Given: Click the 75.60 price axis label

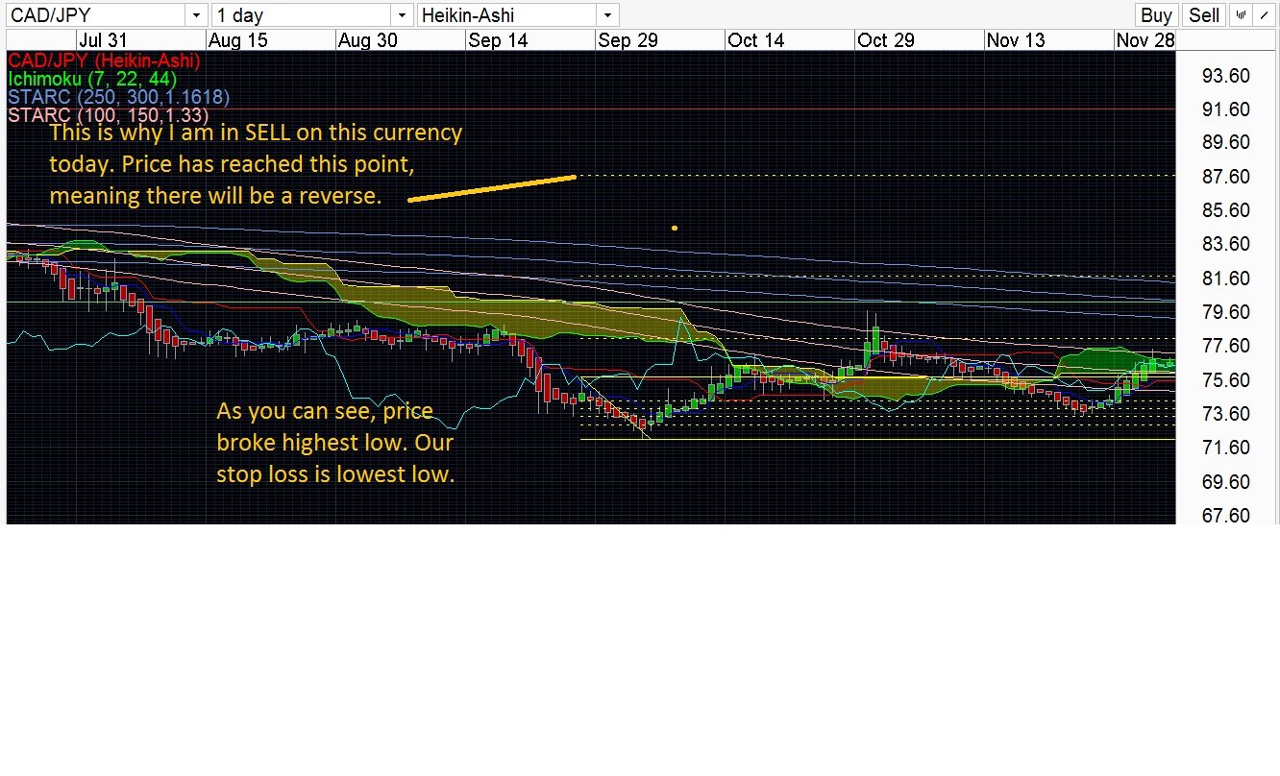Looking at the screenshot, I should (1226, 380).
